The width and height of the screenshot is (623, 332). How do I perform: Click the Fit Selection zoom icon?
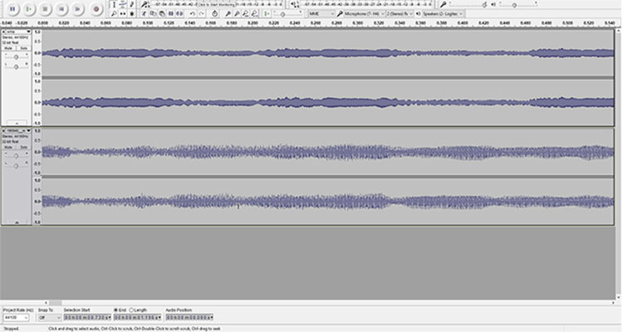(245, 13)
